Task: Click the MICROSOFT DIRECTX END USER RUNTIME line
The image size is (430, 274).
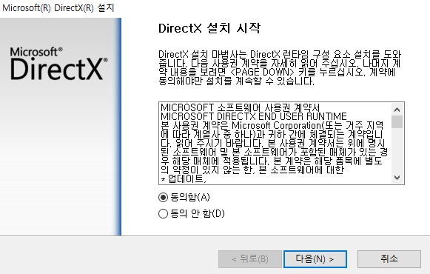Action: [254, 116]
